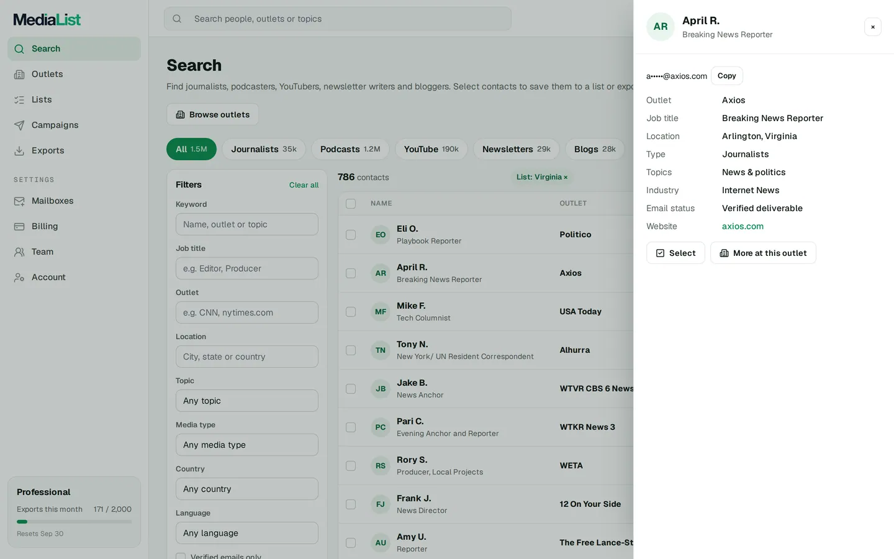Click the Account user icon

(19, 277)
